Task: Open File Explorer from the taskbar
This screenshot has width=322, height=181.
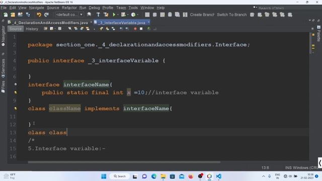Action: pos(163,176)
